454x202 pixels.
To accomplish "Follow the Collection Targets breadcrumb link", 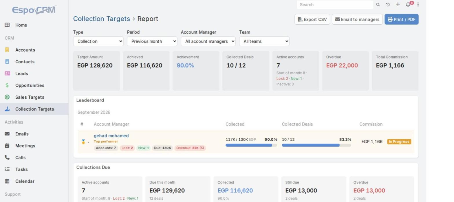I will [x=102, y=19].
